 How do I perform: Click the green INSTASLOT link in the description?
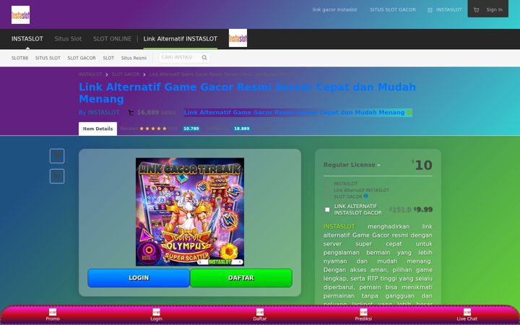tap(339, 227)
